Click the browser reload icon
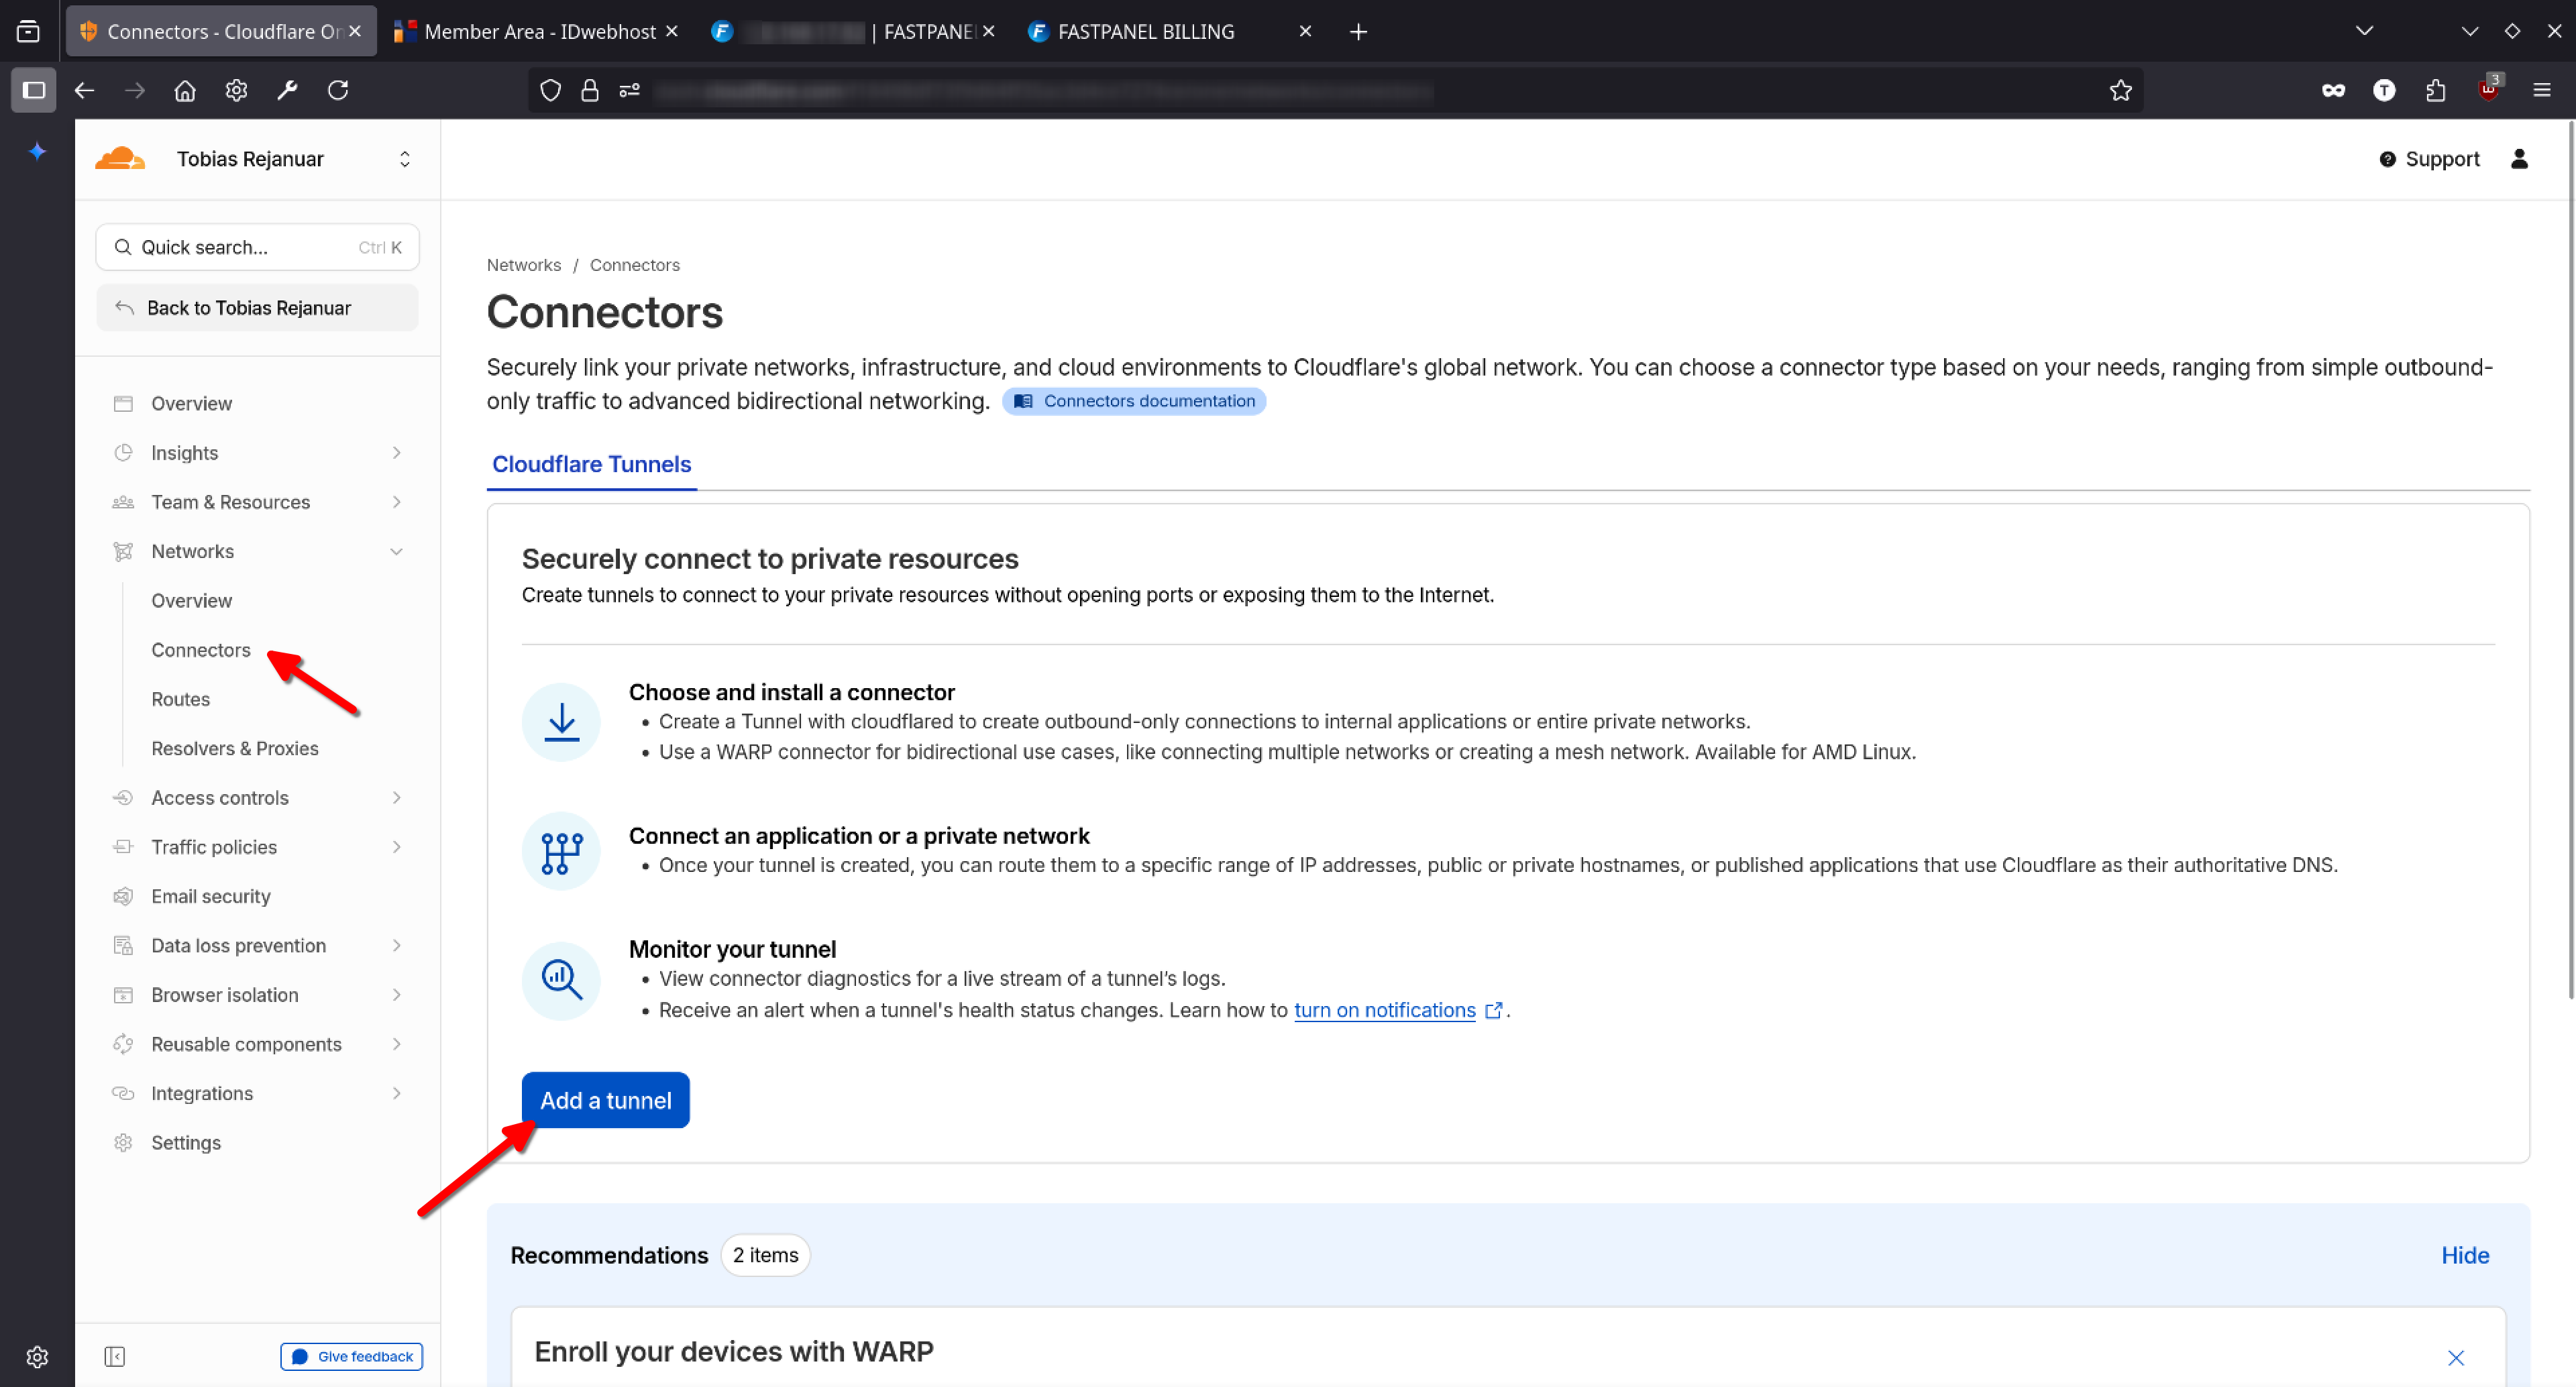 pyautogui.click(x=338, y=91)
